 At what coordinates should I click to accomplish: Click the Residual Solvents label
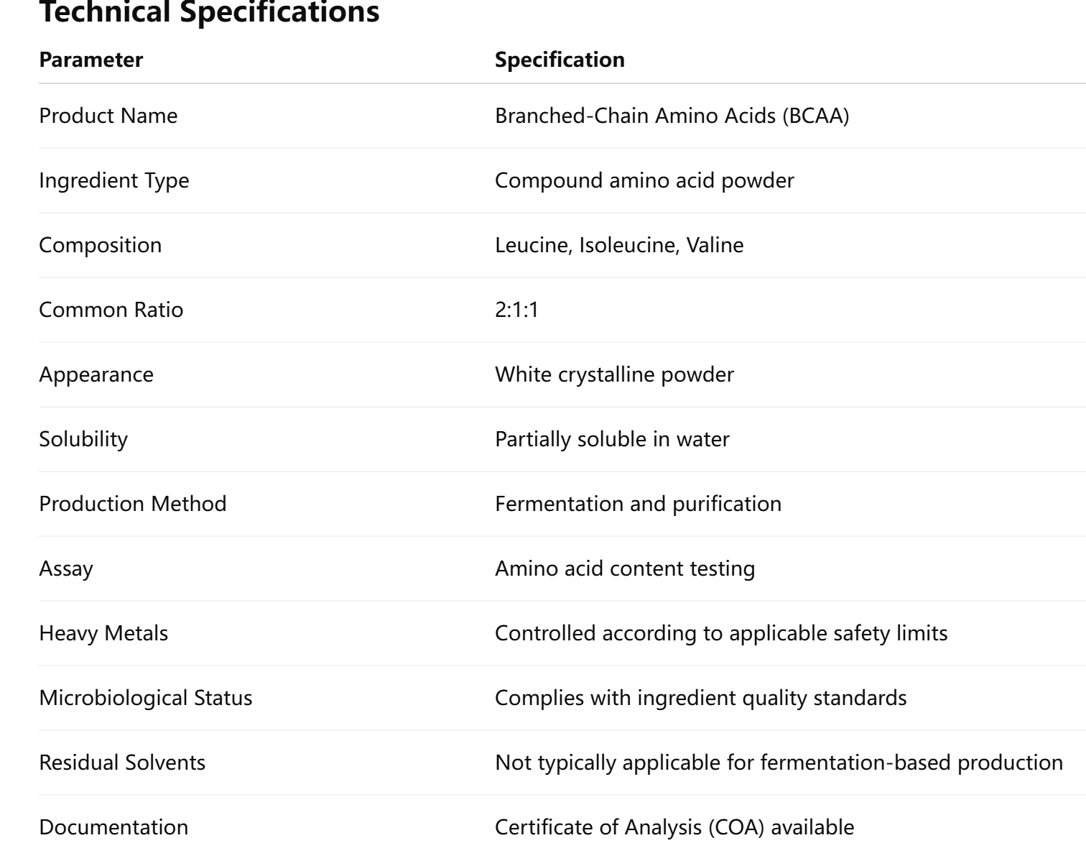click(122, 763)
